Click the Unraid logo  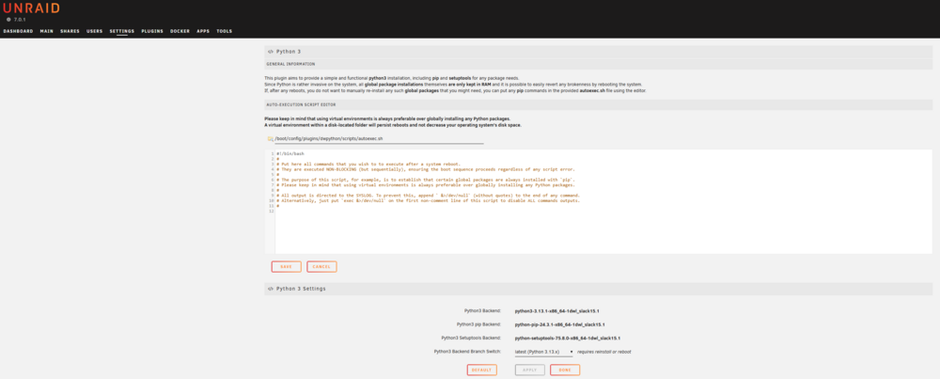click(31, 8)
